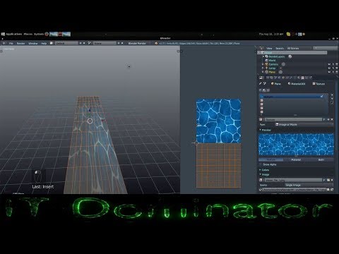Open the File menu
The image size is (339, 254).
(11, 43)
